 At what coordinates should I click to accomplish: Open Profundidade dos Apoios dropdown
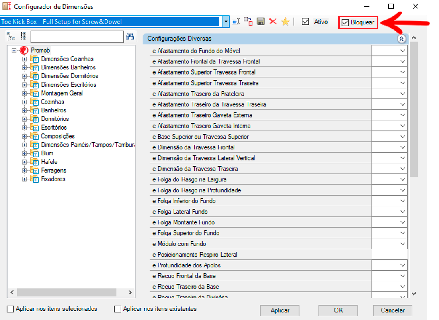tap(402, 265)
